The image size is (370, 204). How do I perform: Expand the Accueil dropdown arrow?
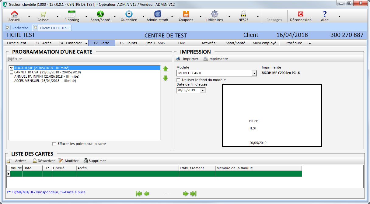tap(29, 16)
